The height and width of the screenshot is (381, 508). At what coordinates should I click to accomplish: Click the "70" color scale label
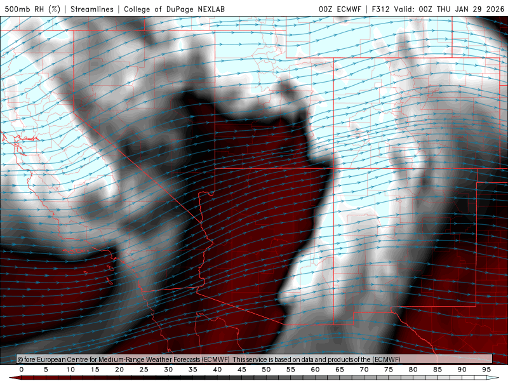pos(364,370)
